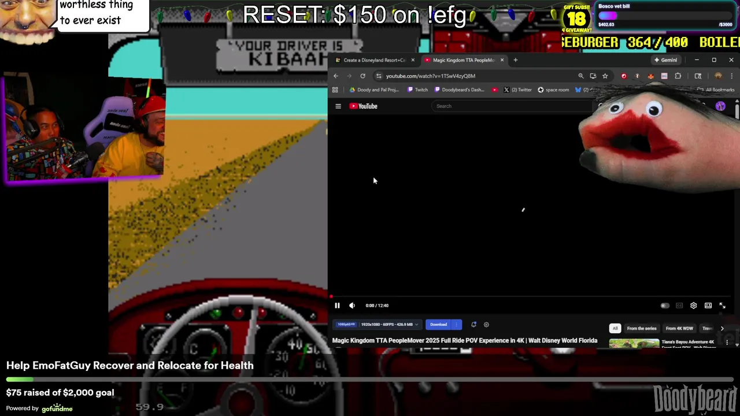This screenshot has height=416, width=740.
Task: Select the From 4K WDW chip
Action: 679,328
